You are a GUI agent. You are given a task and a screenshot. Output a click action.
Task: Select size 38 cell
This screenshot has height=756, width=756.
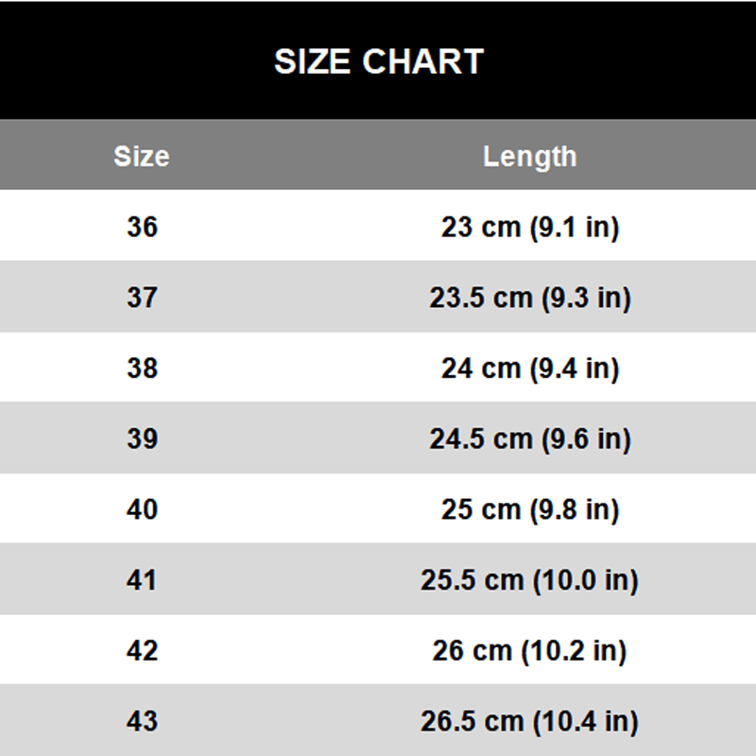click(x=142, y=368)
